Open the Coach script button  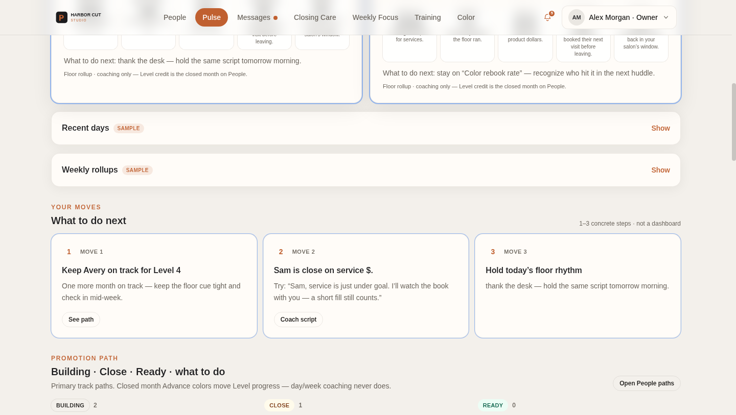pos(298,320)
